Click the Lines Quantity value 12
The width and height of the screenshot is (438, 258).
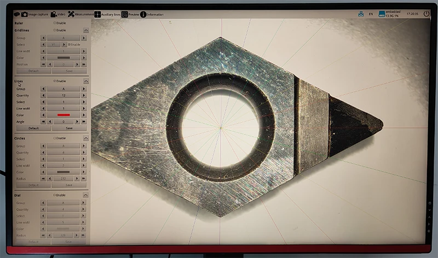click(x=64, y=96)
